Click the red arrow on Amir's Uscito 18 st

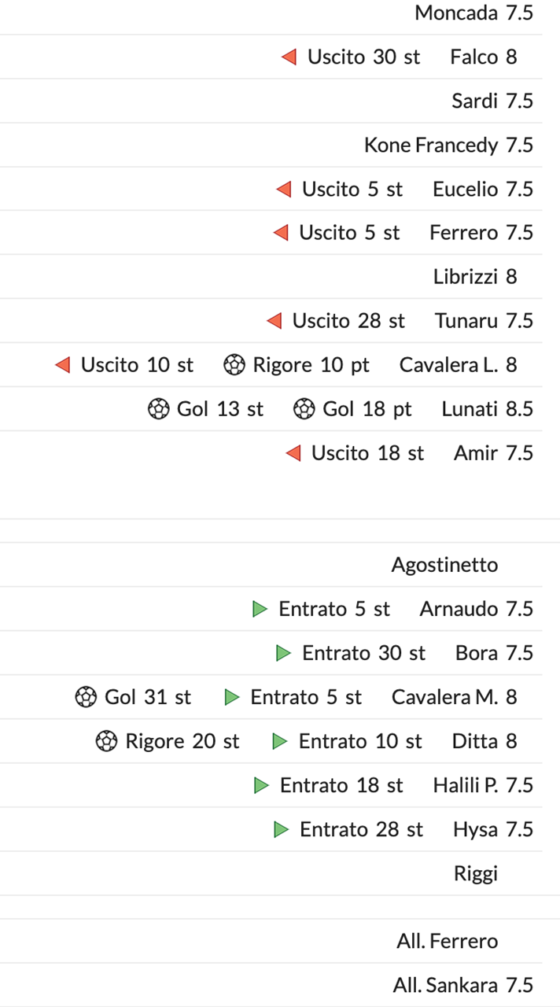click(x=293, y=453)
